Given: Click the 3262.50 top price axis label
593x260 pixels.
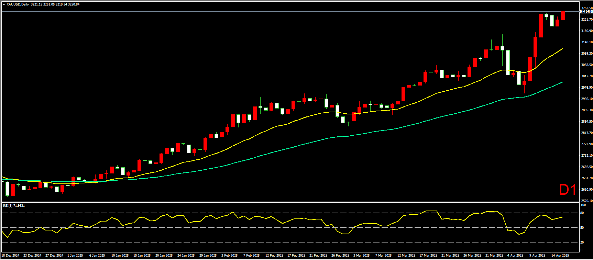Looking at the screenshot, I should pyautogui.click(x=586, y=8).
